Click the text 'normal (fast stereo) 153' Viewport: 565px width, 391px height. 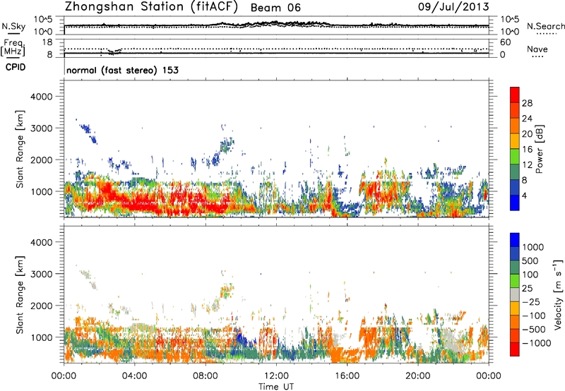[122, 70]
